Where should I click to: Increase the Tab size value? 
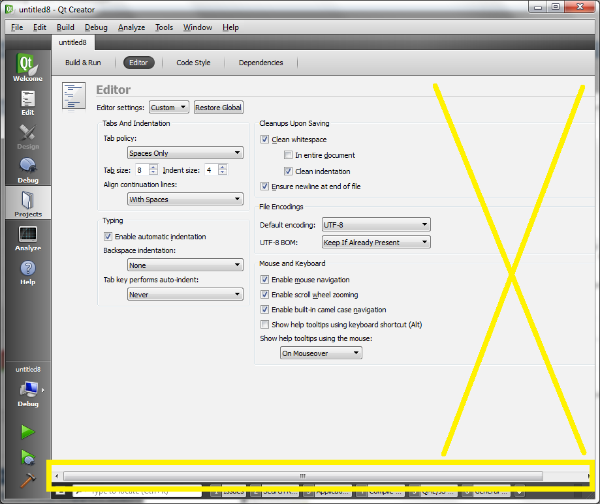pyautogui.click(x=153, y=167)
